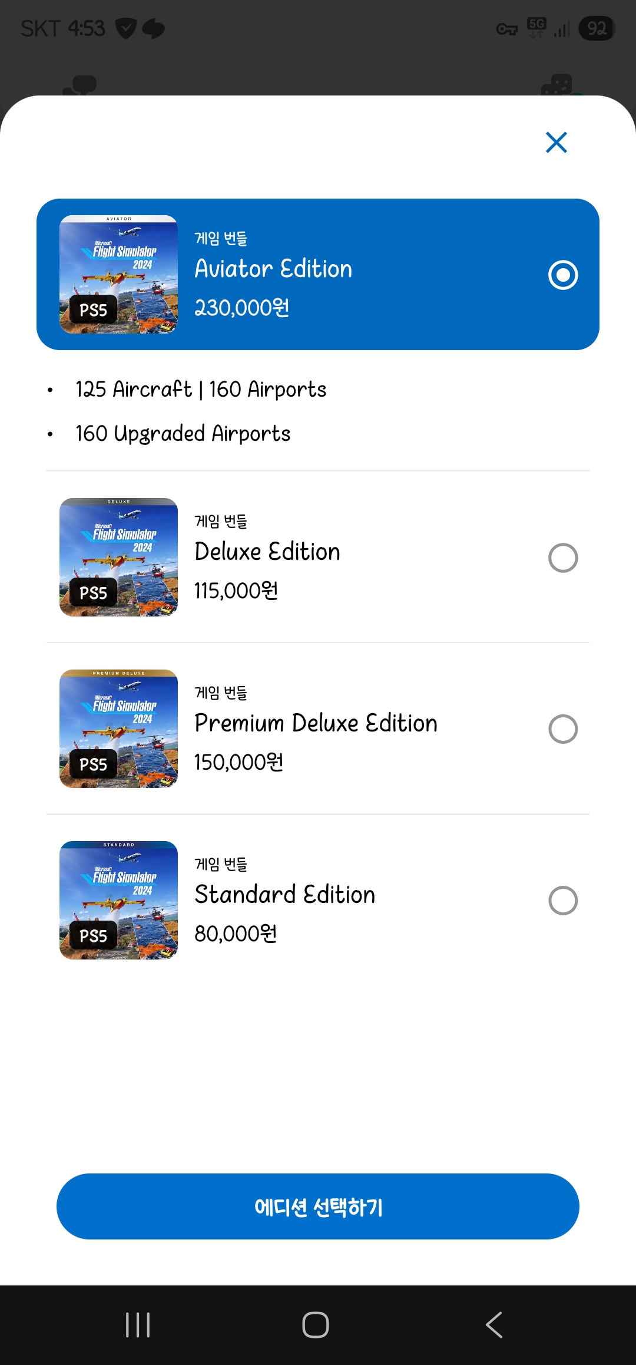Tap the Aviator Edition cover thumbnail
This screenshot has height=1365, width=636.
(x=118, y=275)
